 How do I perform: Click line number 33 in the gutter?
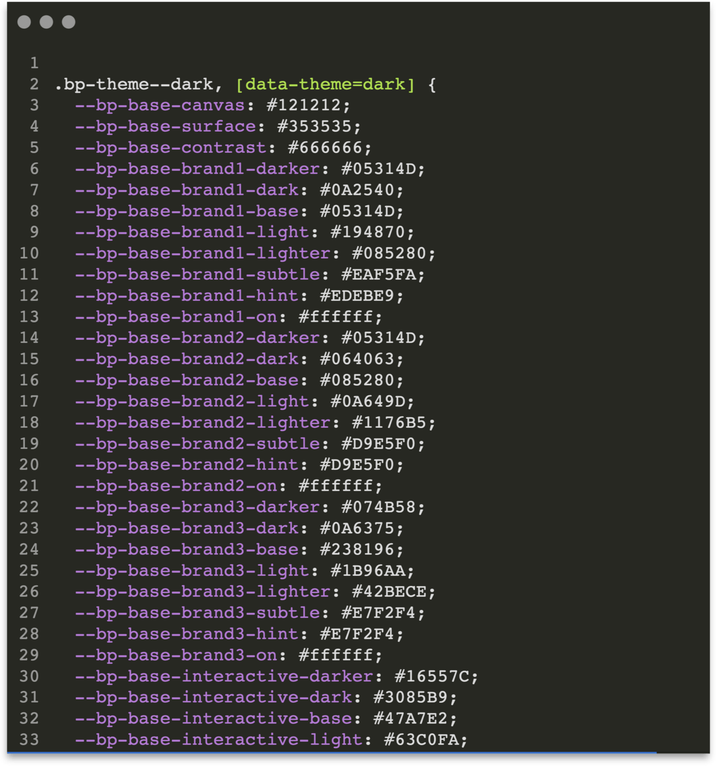click(x=29, y=740)
